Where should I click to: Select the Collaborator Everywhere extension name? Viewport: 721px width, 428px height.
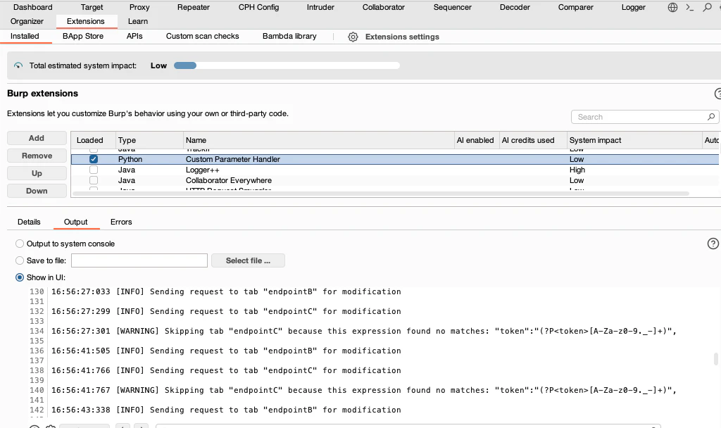tap(229, 180)
